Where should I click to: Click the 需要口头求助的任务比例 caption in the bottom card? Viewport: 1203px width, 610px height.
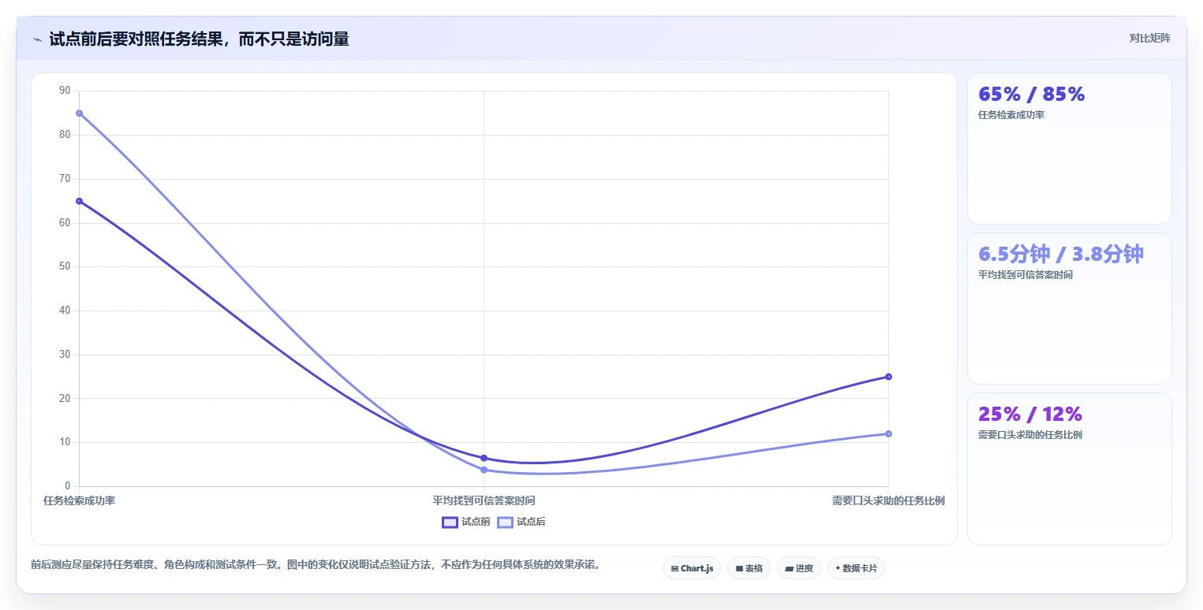1030,435
